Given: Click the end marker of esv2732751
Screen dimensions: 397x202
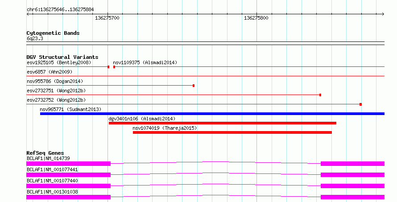Looking at the screenshot, I should (x=320, y=95).
